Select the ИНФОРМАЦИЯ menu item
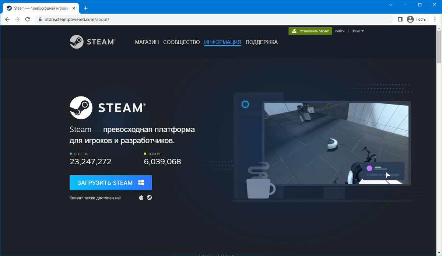This screenshot has width=442, height=256. [x=222, y=42]
